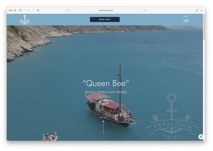213x151 pixels.
Task: Click the sailing boat in the hero image
Action: pyautogui.click(x=111, y=108)
